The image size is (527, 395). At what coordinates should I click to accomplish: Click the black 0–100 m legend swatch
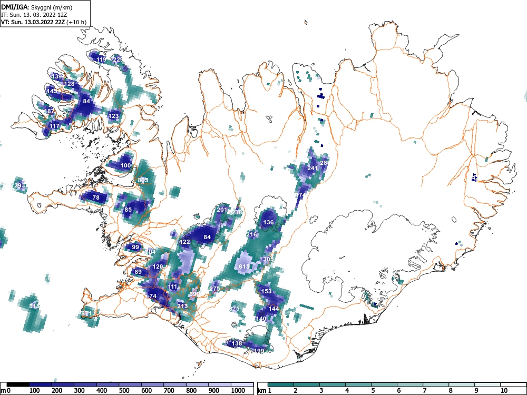[x=18, y=384]
